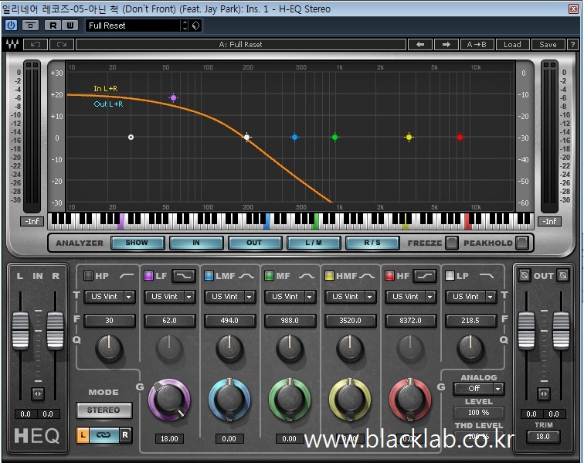The width and height of the screenshot is (584, 463).
Task: Click the HP filter shape icon
Action: click(x=126, y=276)
